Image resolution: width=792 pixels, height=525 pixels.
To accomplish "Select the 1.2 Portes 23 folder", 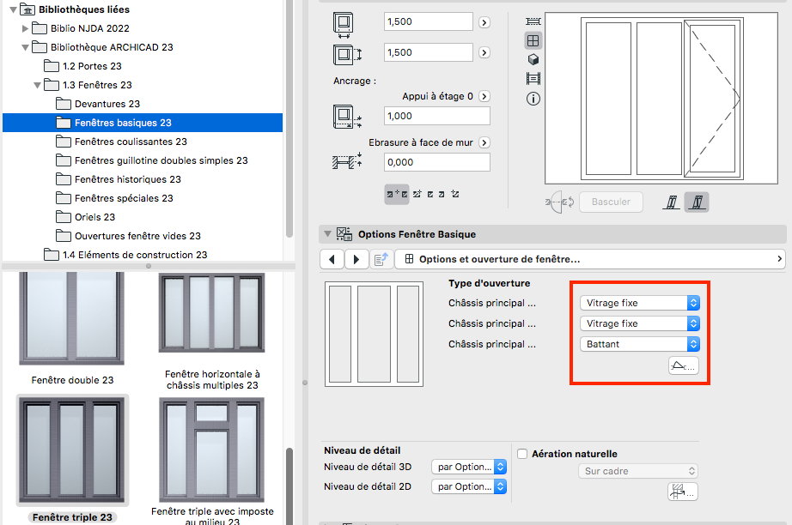I will click(143, 66).
